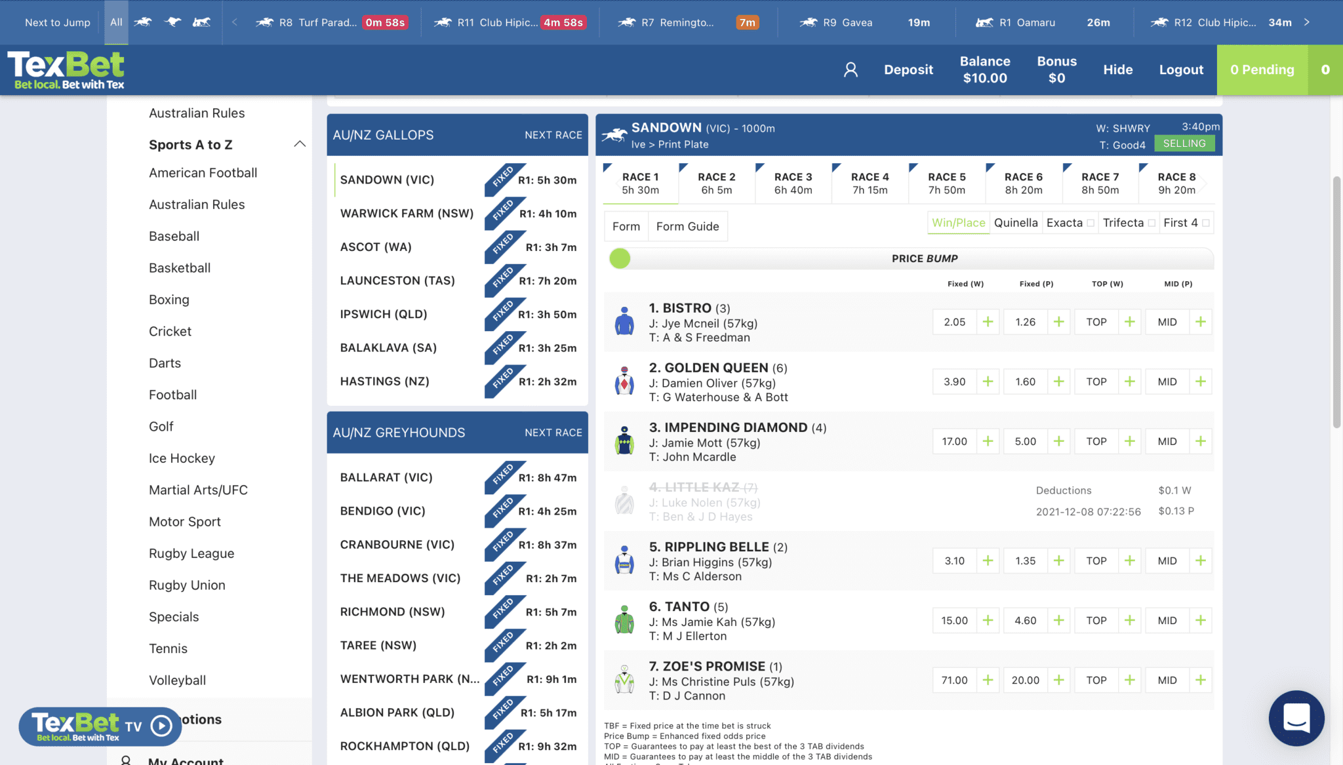Show previous Next to Jump races arrow

tap(235, 22)
